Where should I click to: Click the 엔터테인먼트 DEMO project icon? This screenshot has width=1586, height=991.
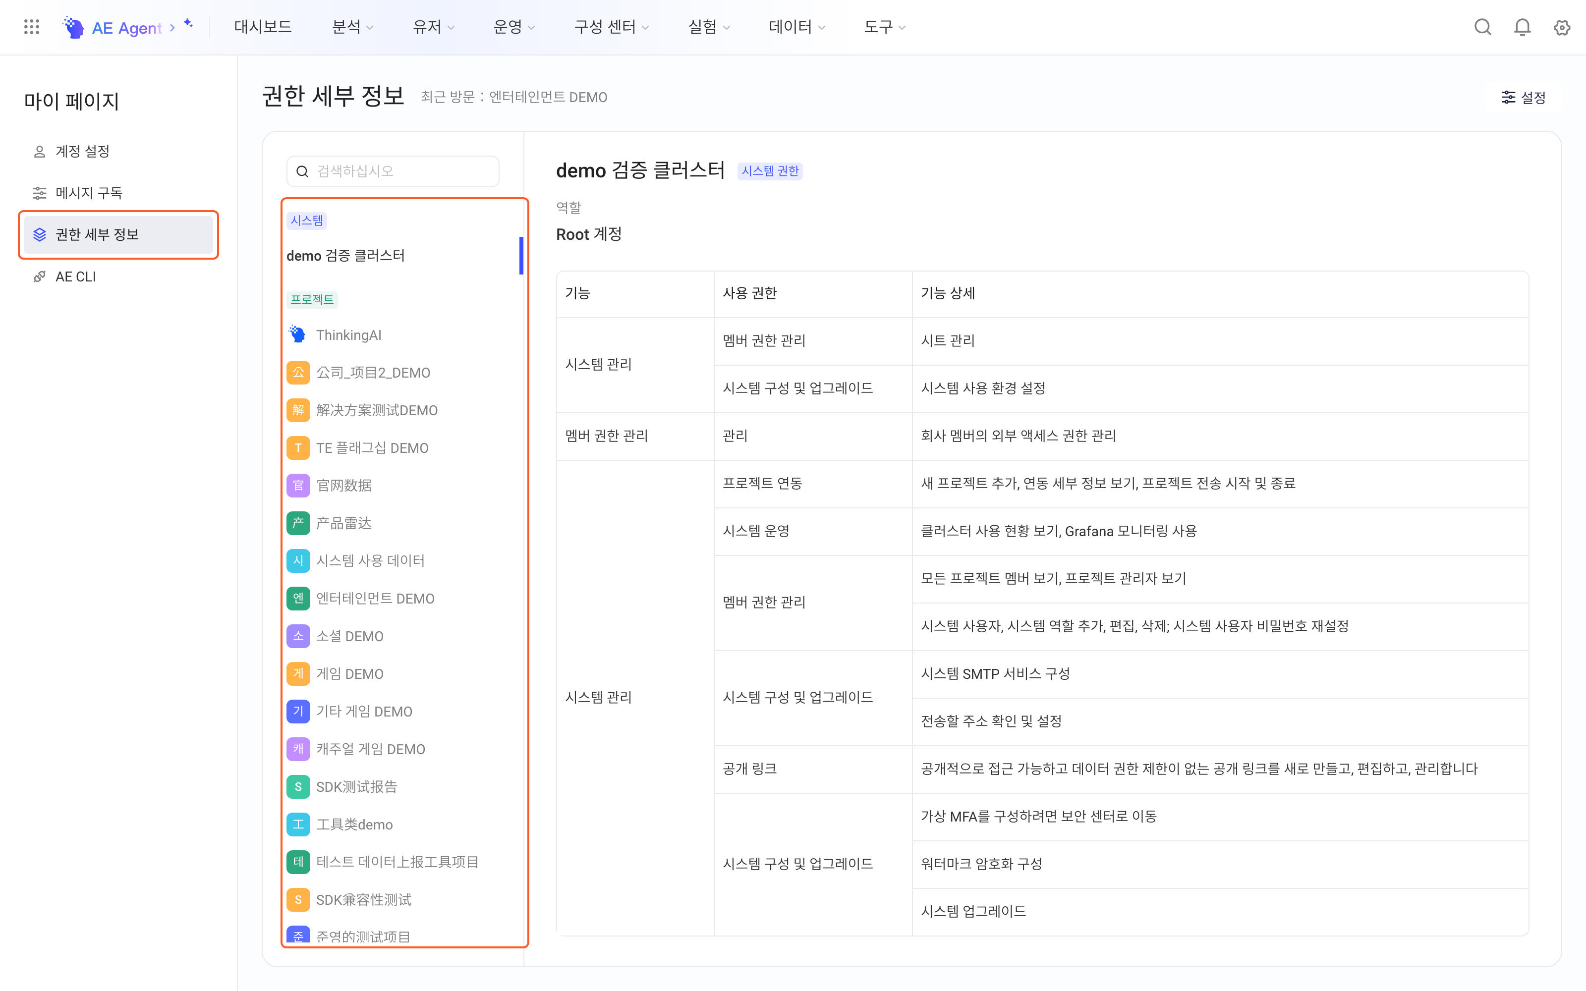[297, 599]
